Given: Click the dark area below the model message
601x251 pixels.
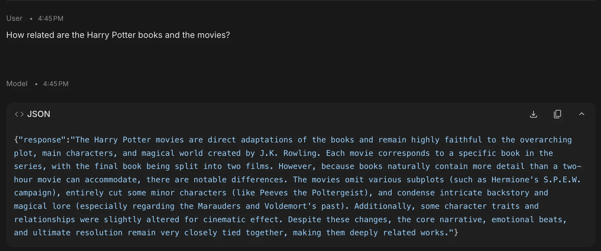Looking at the screenshot, I should click(x=300, y=250).
